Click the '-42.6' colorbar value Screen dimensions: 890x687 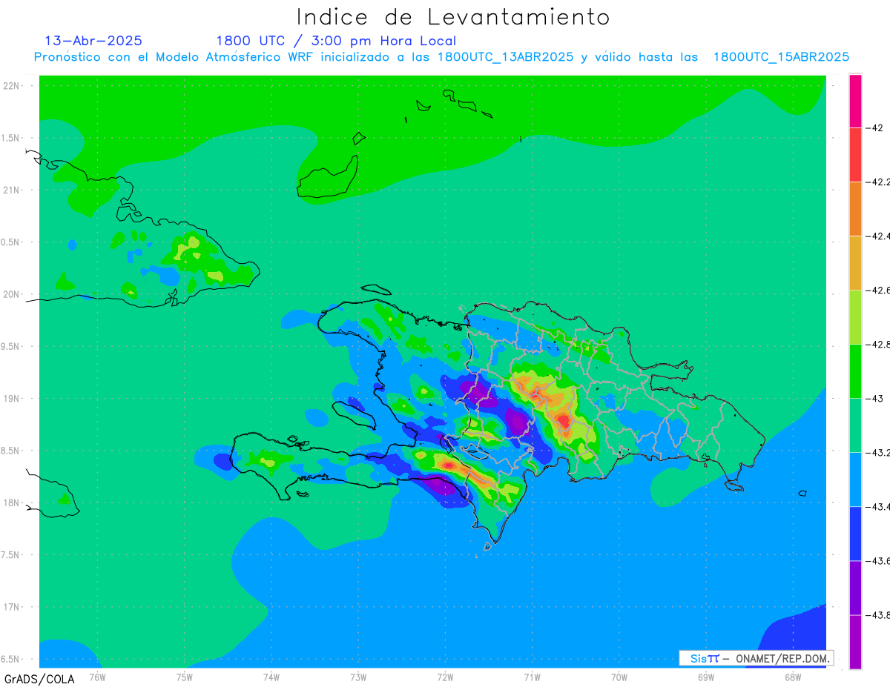point(877,291)
